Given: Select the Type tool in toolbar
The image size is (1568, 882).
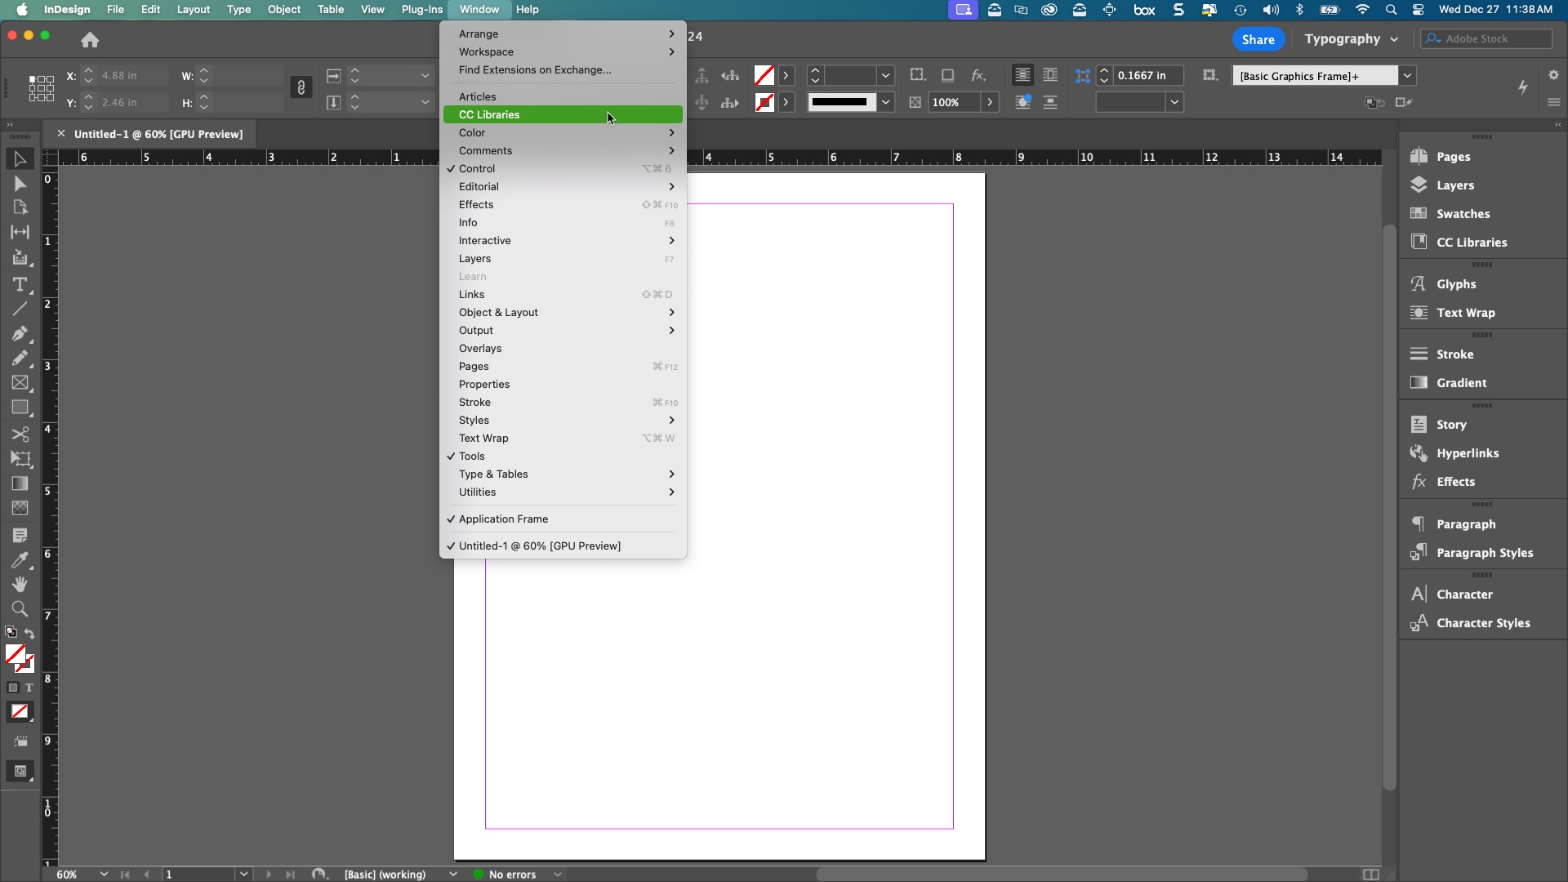Looking at the screenshot, I should 20,284.
